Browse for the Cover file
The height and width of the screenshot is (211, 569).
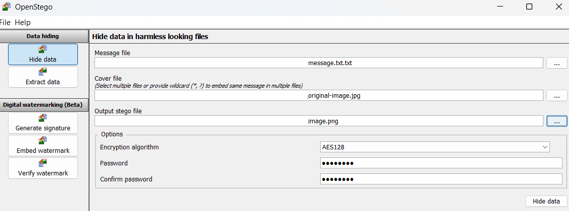[x=556, y=96]
